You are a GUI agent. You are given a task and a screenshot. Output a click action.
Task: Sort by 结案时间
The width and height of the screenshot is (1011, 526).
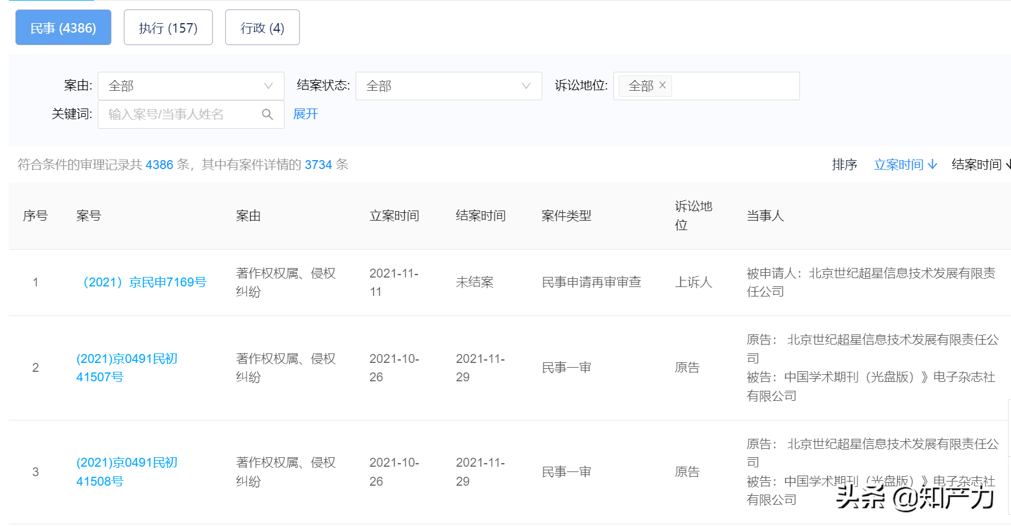tap(981, 164)
